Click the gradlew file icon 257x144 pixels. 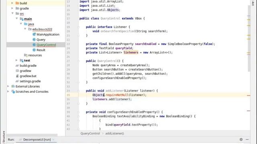coord(17,71)
